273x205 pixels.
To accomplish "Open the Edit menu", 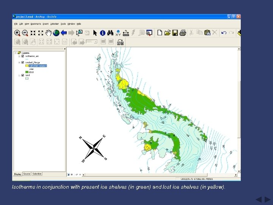I will [x=21, y=24].
